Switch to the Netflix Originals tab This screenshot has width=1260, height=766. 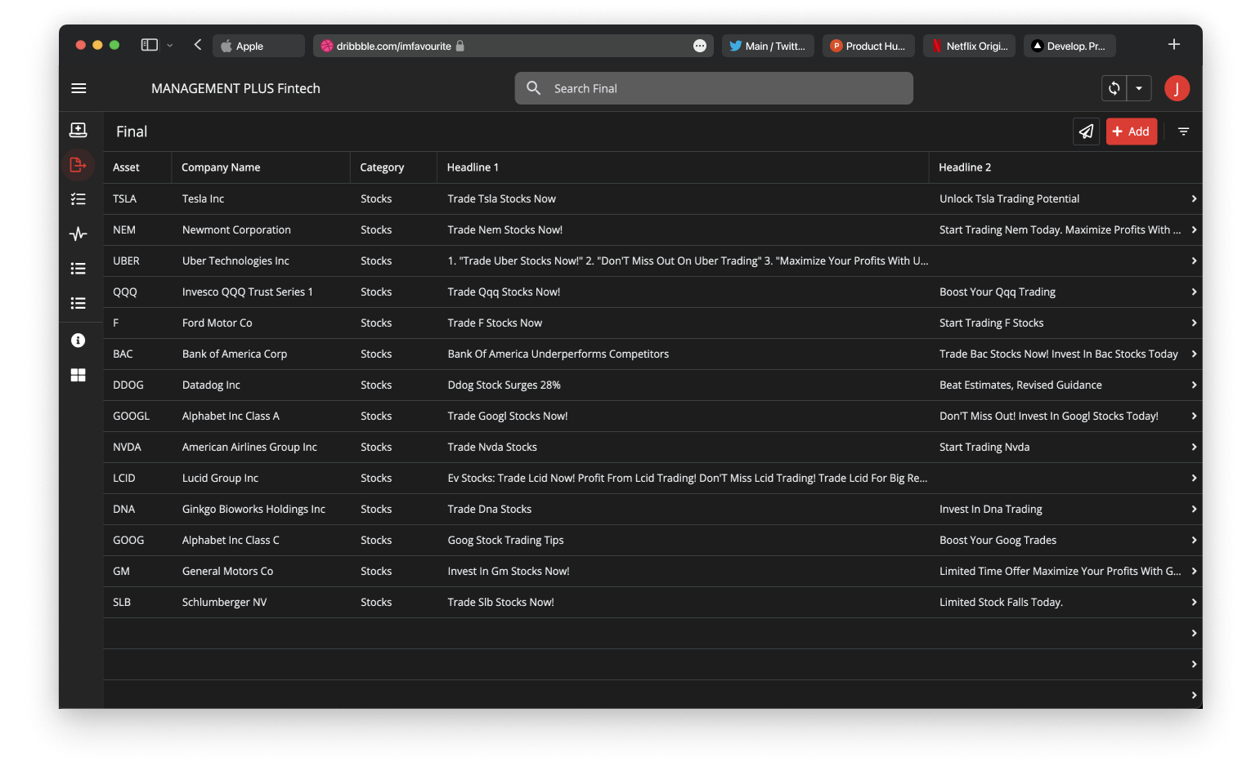pyautogui.click(x=969, y=47)
